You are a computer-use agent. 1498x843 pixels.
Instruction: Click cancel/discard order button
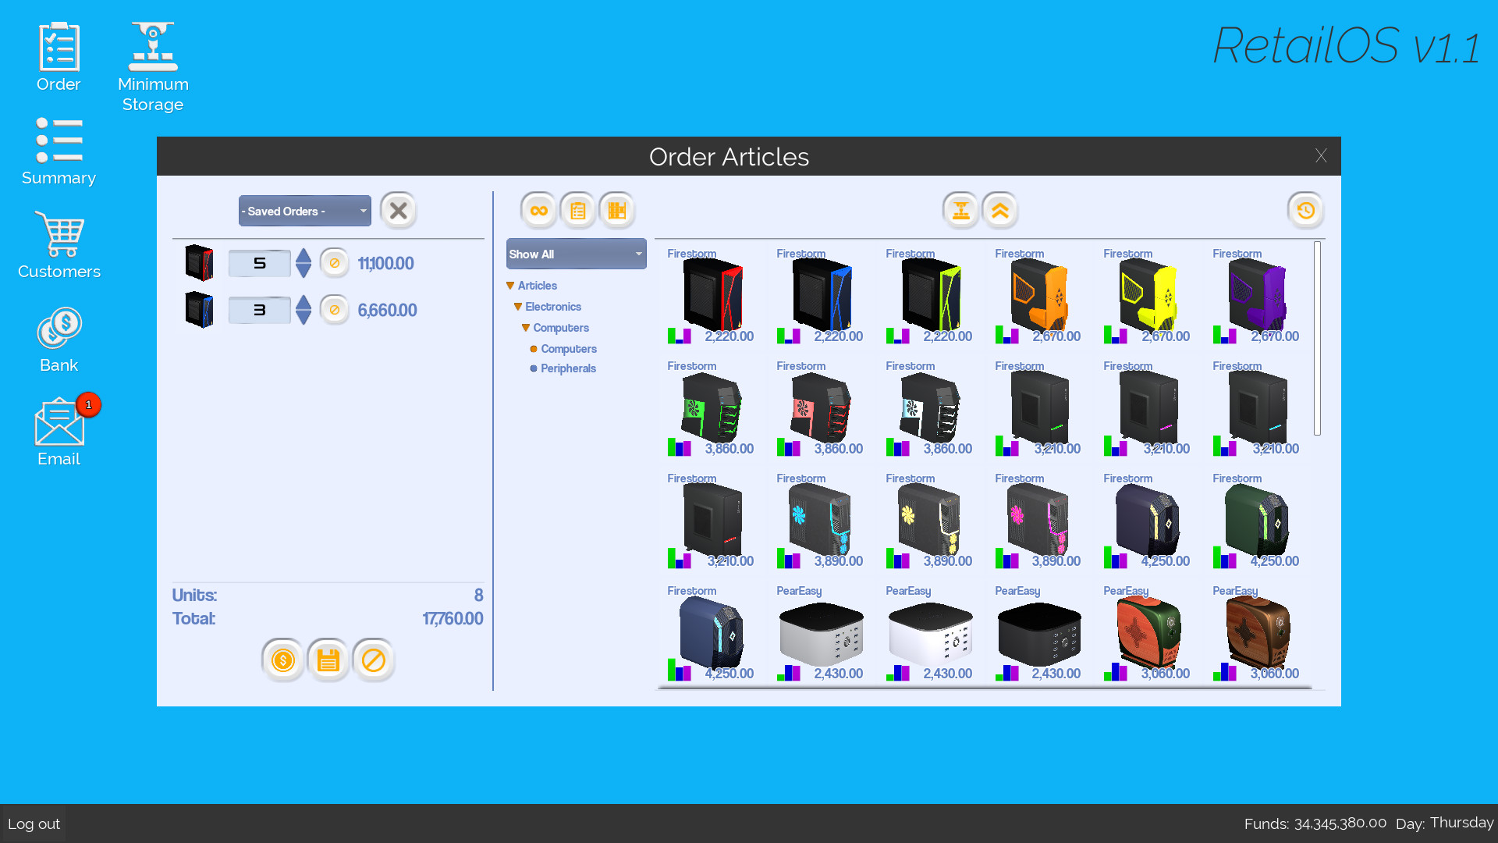point(371,659)
